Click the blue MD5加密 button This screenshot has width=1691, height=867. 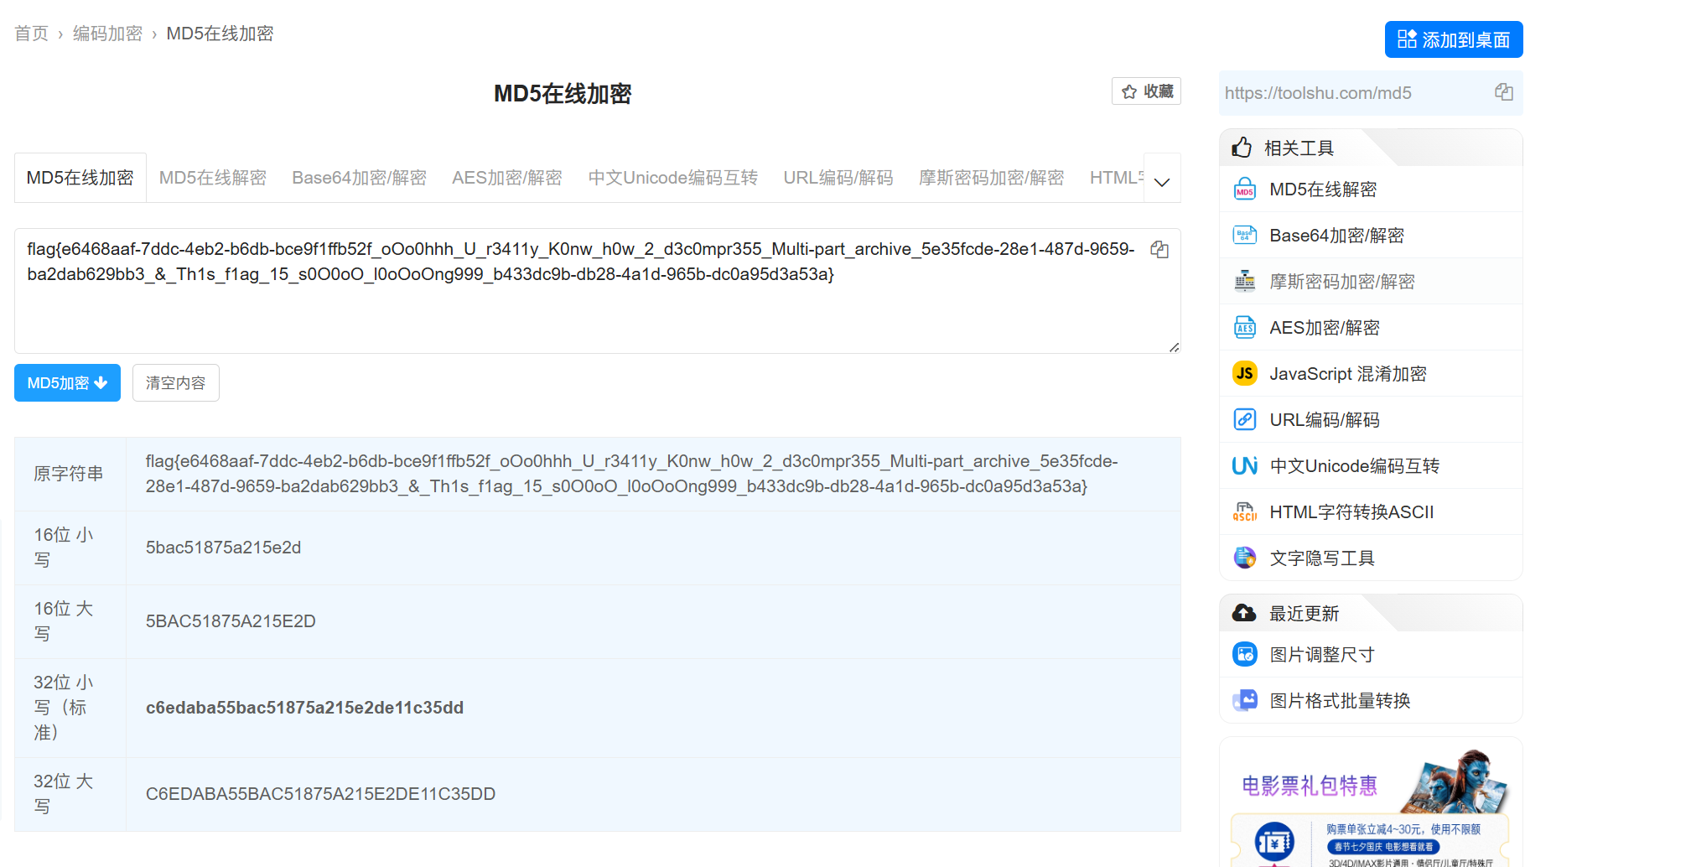(x=67, y=382)
